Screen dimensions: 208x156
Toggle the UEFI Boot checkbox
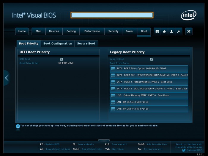[x=61, y=59]
